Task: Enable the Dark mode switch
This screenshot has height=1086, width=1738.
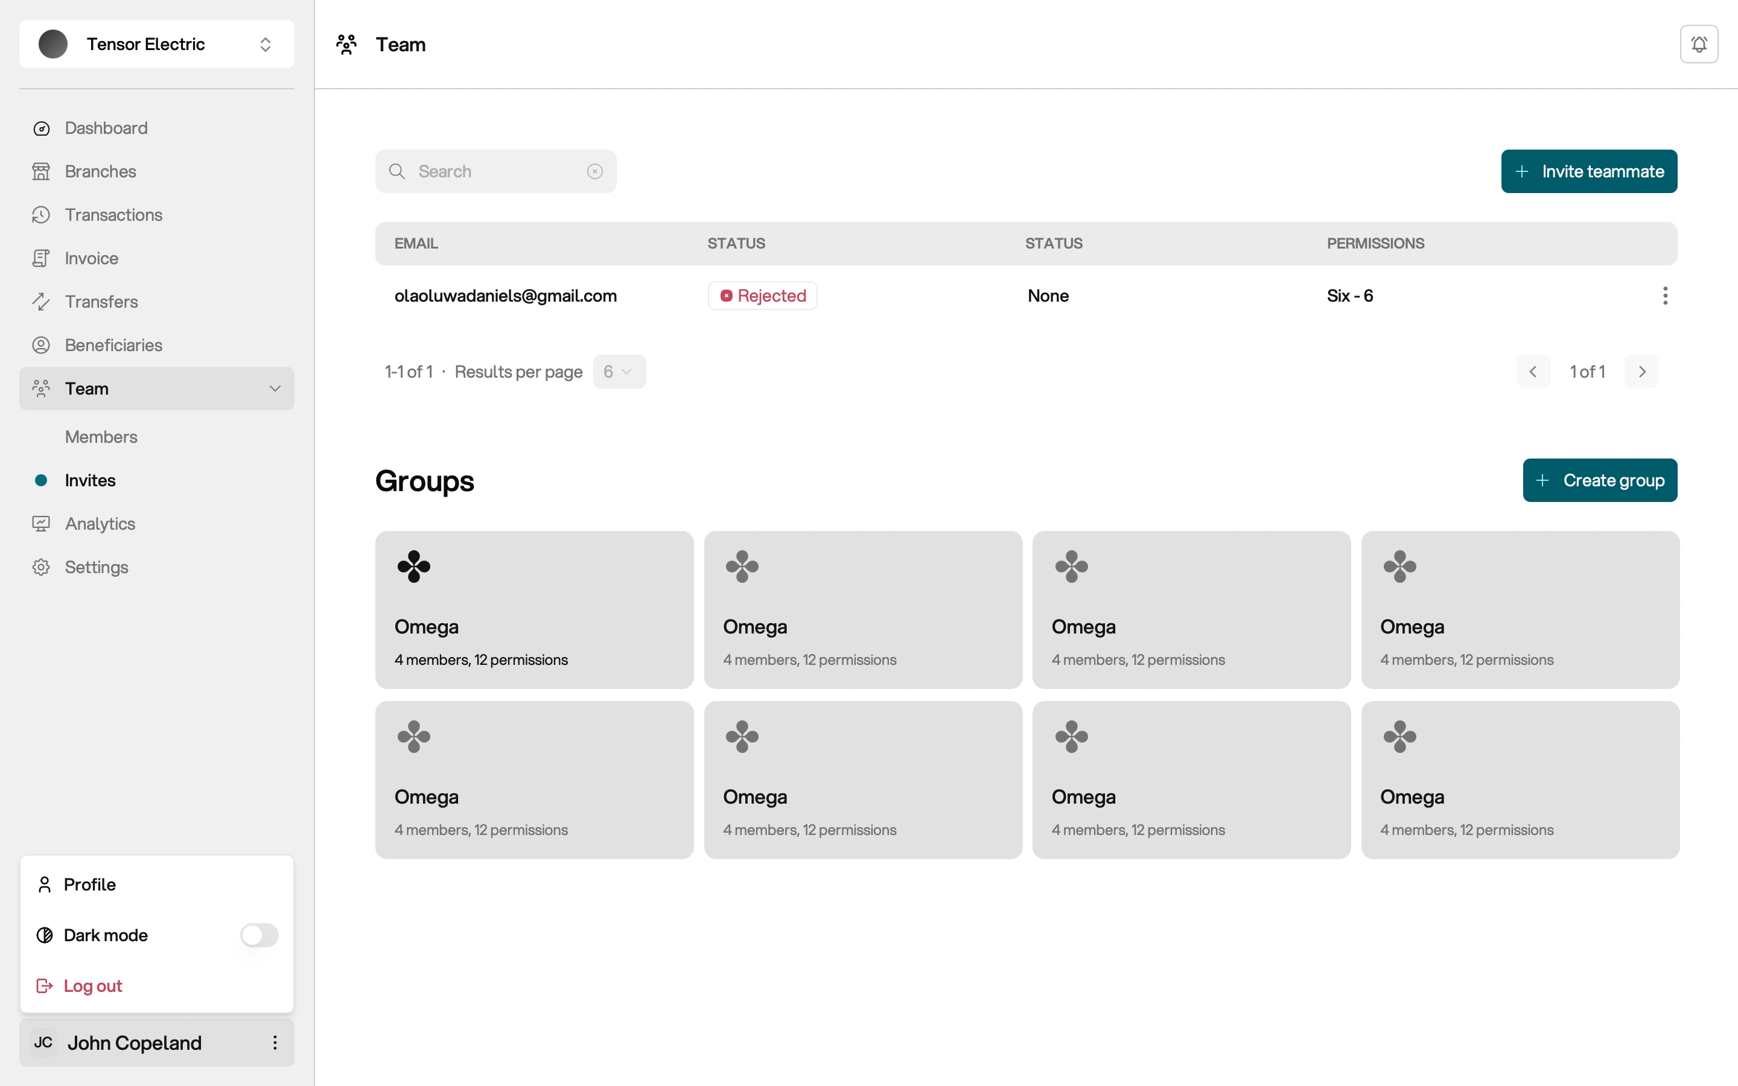Action: 258,935
